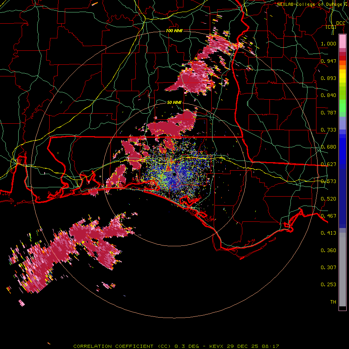Select the 0.467 scale value

pos(328,216)
